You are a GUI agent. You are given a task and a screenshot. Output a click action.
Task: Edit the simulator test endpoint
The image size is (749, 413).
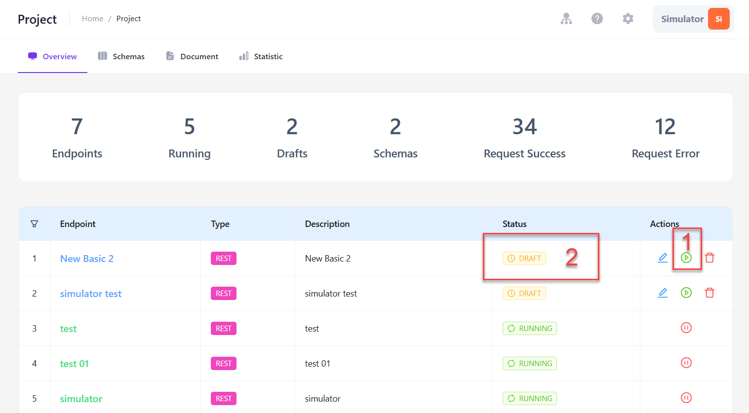pyautogui.click(x=663, y=293)
